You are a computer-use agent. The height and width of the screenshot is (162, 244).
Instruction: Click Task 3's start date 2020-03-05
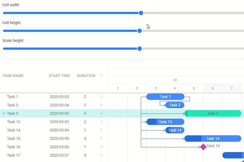pyautogui.click(x=59, y=113)
